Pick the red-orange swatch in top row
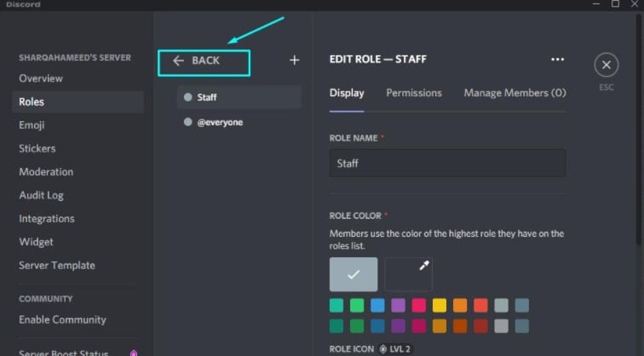644x356 pixels. 480,306
